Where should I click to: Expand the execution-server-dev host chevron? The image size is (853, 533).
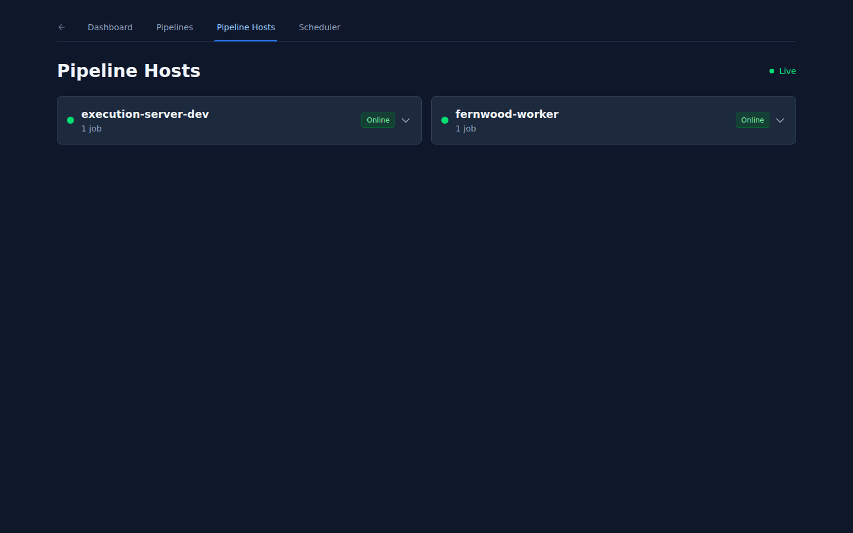click(x=406, y=120)
